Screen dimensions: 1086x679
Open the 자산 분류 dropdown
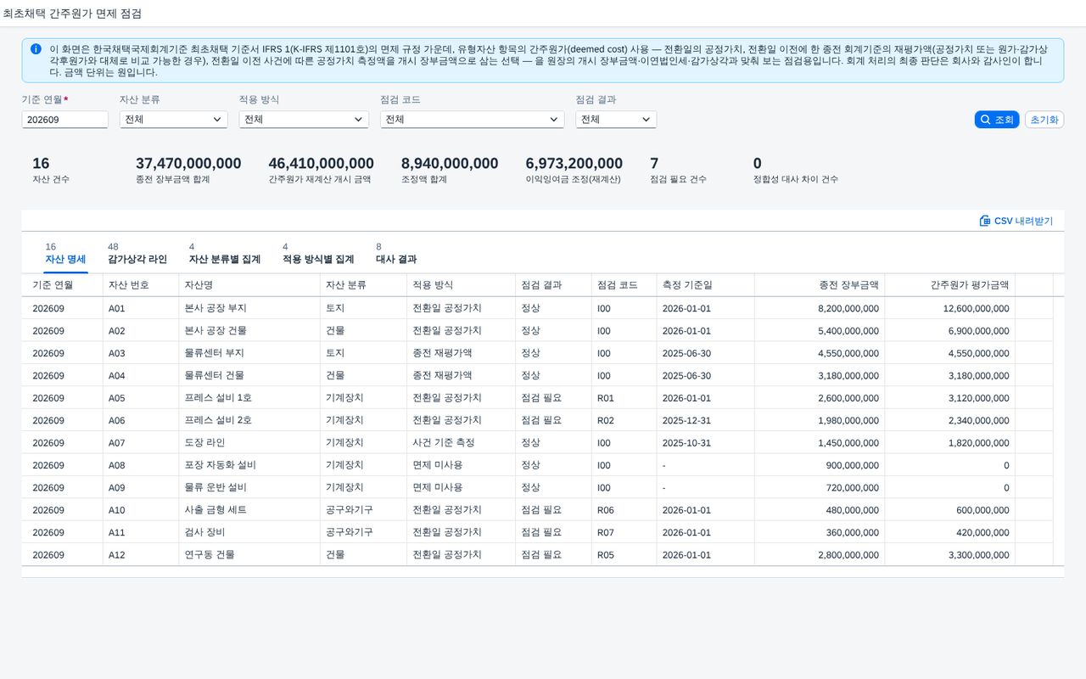[x=173, y=120]
